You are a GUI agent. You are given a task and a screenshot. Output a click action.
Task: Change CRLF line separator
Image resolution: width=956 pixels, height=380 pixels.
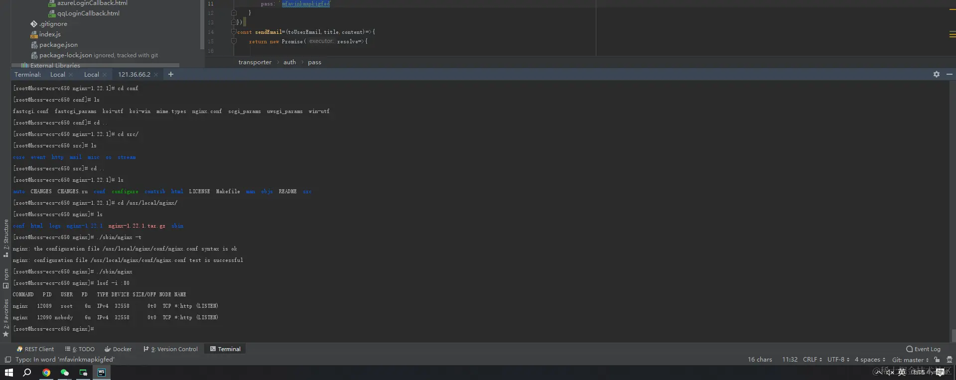tap(812, 360)
